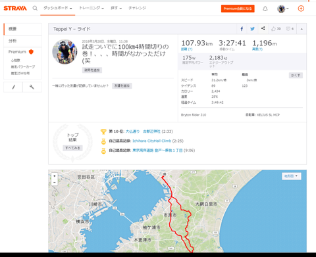This screenshot has width=316, height=257.
Task: Open 推定パワーカーブ under Premium
Action: coord(23,66)
